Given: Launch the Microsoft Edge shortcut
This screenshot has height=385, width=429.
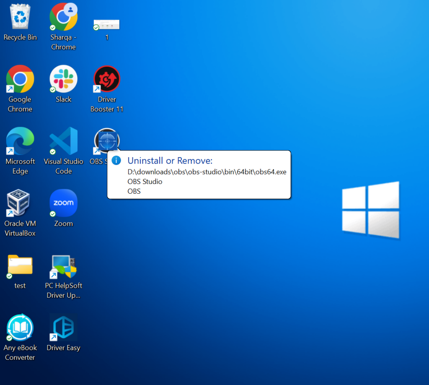Looking at the screenshot, I should tap(20, 141).
